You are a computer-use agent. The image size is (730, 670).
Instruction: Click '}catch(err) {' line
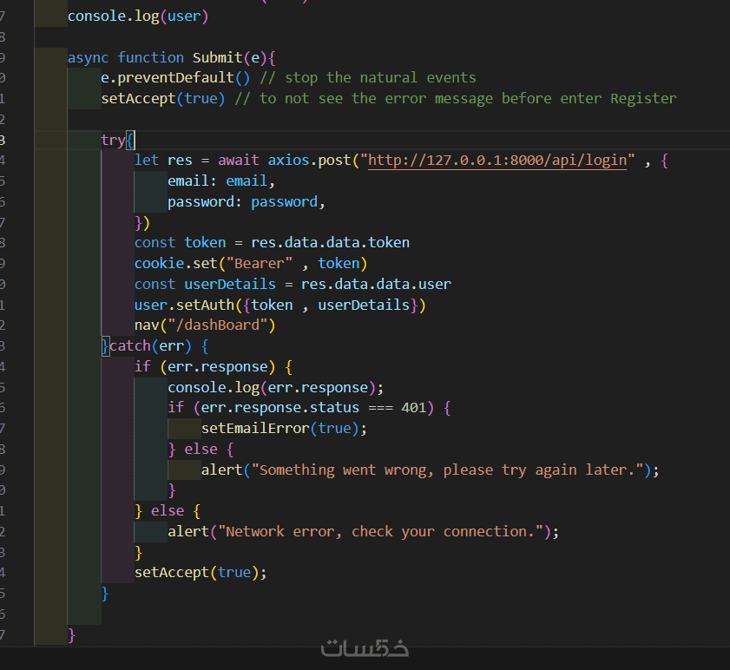[155, 346]
